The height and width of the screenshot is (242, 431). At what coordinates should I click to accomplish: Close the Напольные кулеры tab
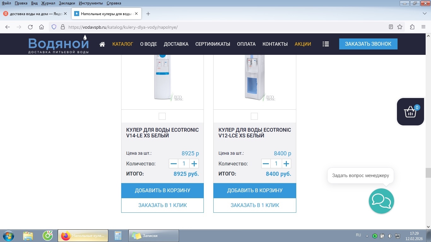click(136, 14)
